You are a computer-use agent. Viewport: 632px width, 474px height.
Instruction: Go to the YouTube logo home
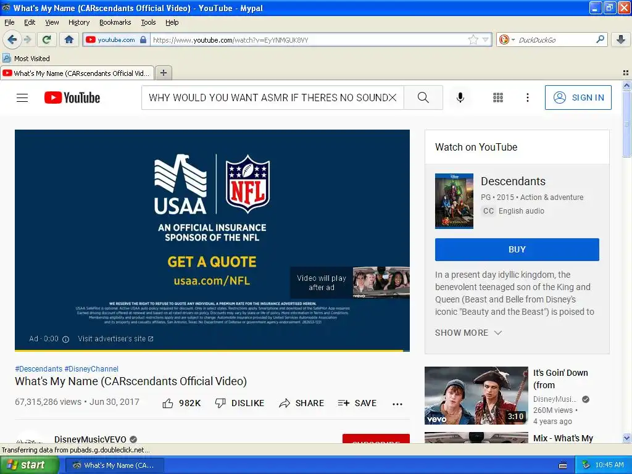(72, 98)
